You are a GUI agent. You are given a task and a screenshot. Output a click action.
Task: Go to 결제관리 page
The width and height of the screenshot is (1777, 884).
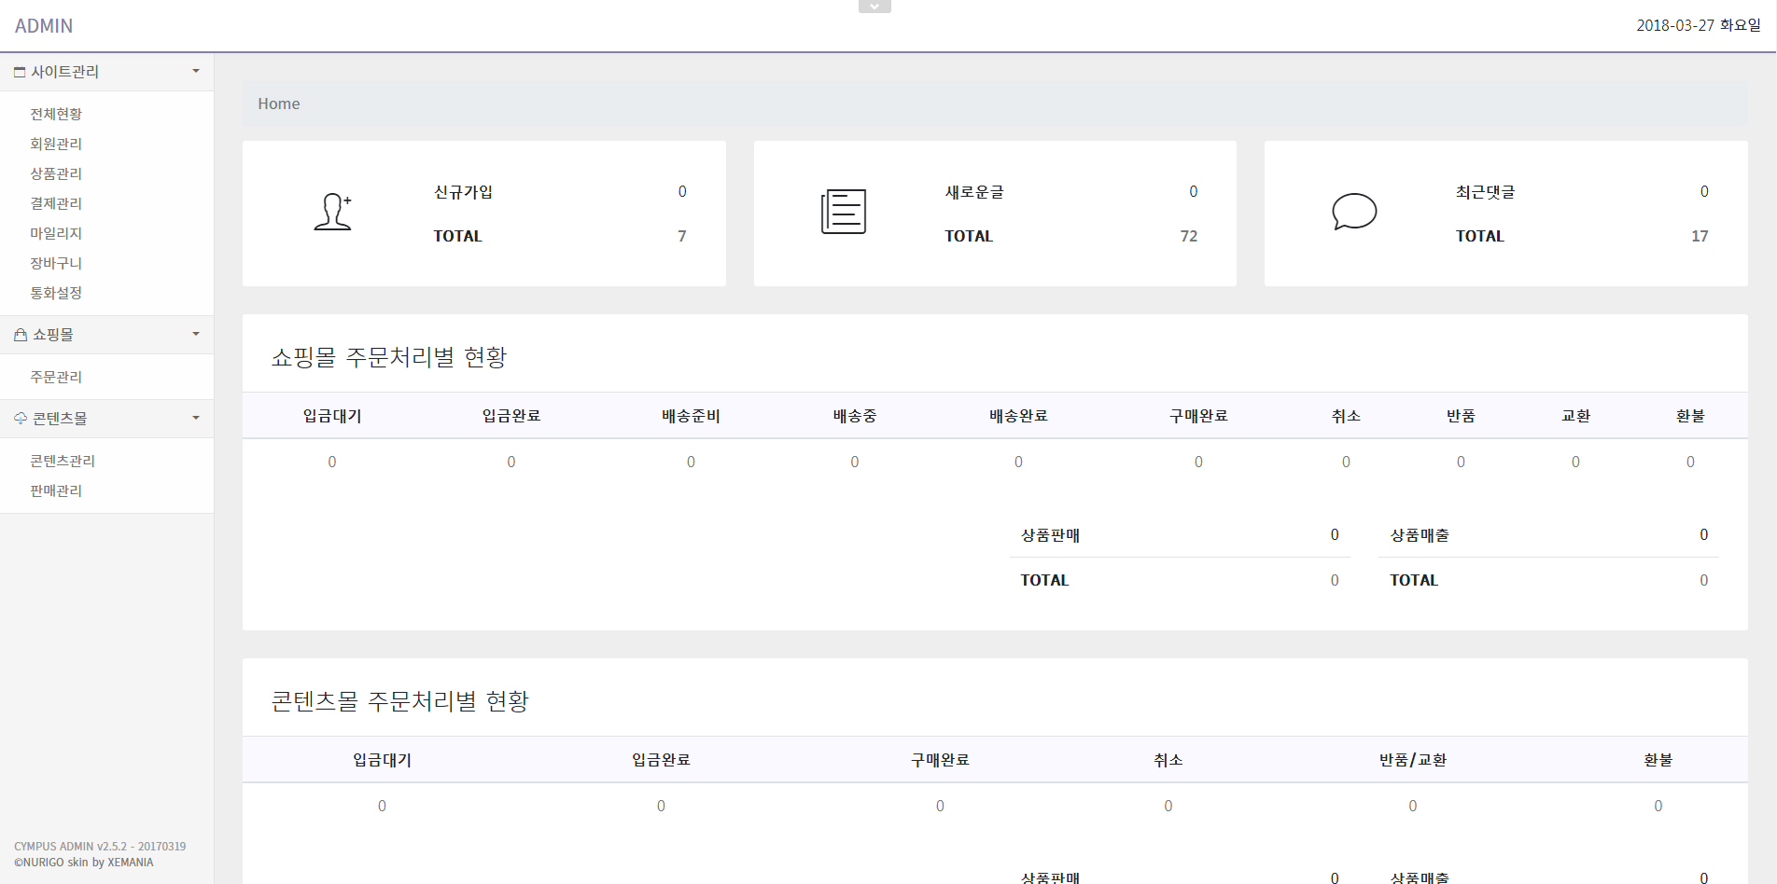pos(56,203)
